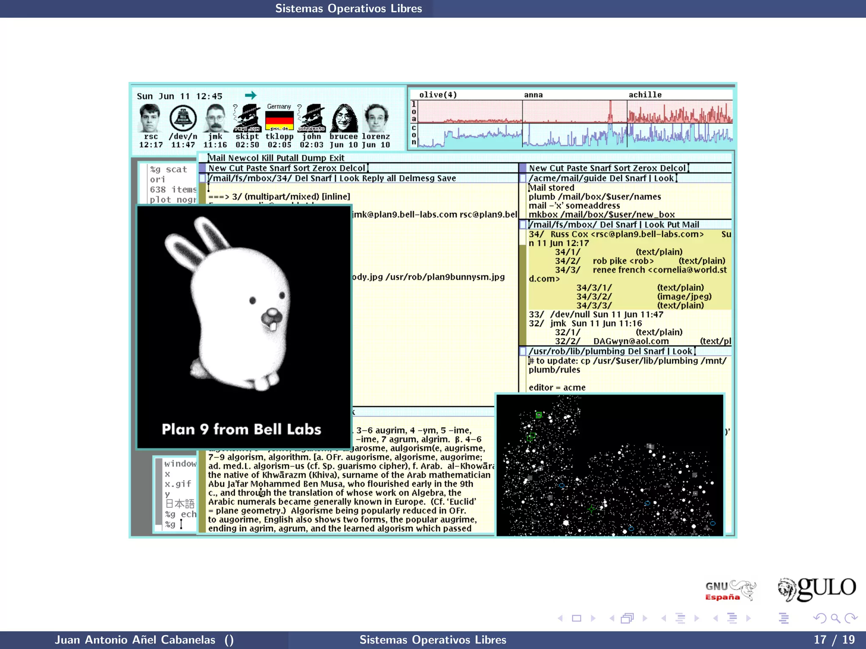Screen dimensions: 866x649
Task: Click the green arrow beside the date
Action: click(x=251, y=95)
